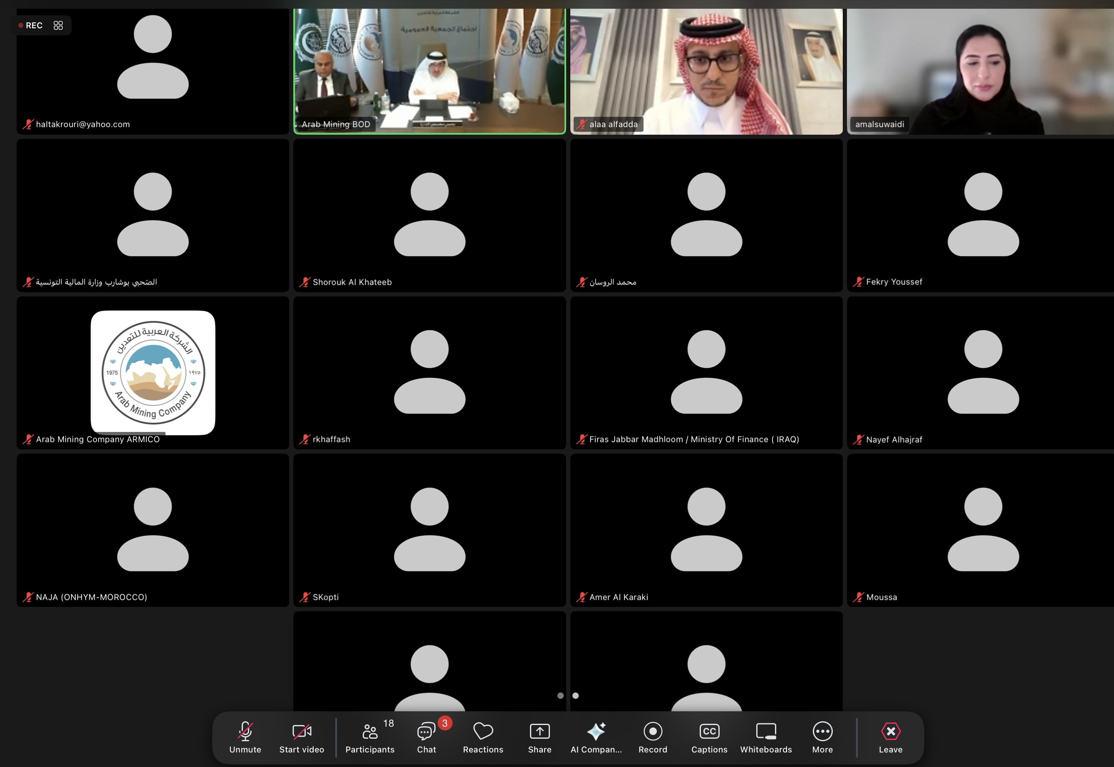Viewport: 1114px width, 767px height.
Task: Click the gallery view grid icon
Action: tap(58, 25)
